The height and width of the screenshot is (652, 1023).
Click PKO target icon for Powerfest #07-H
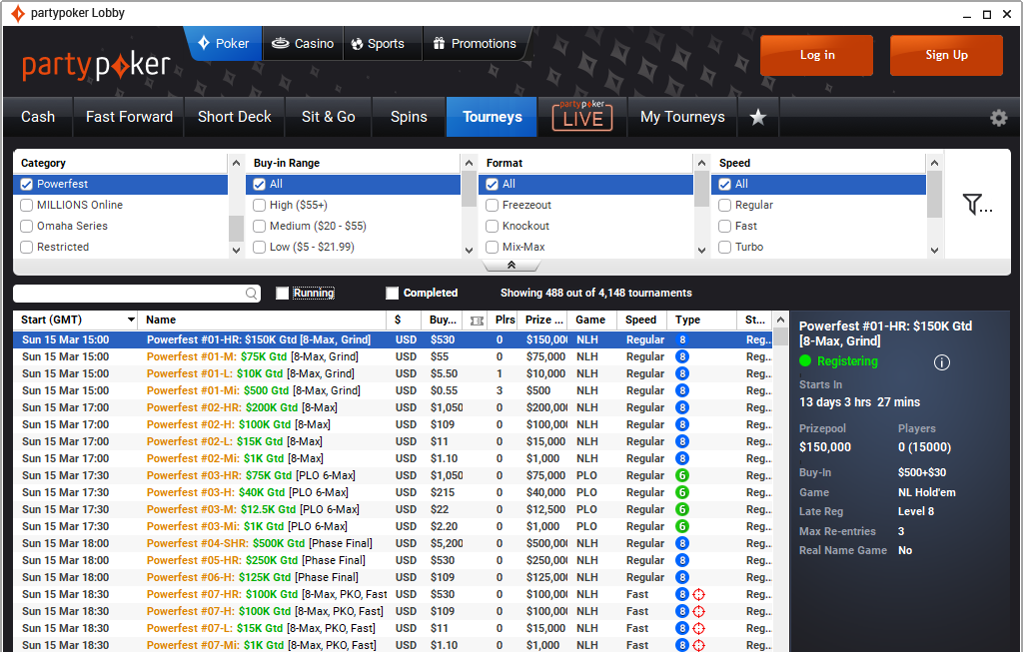[698, 611]
